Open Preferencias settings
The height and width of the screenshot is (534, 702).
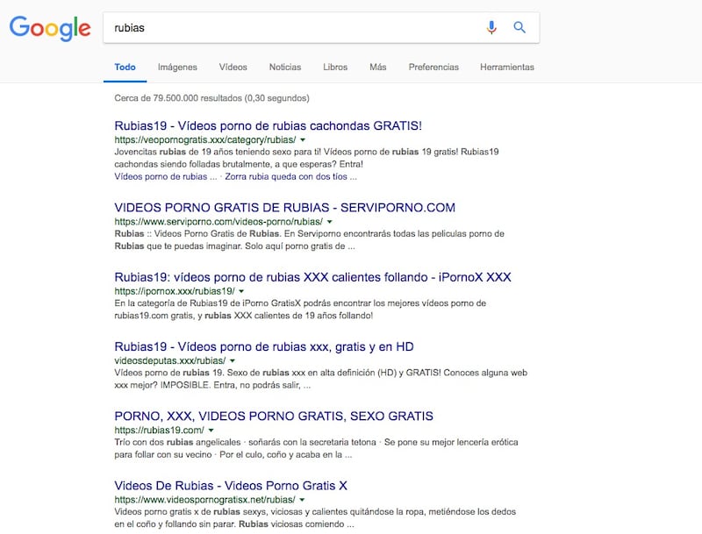[433, 68]
